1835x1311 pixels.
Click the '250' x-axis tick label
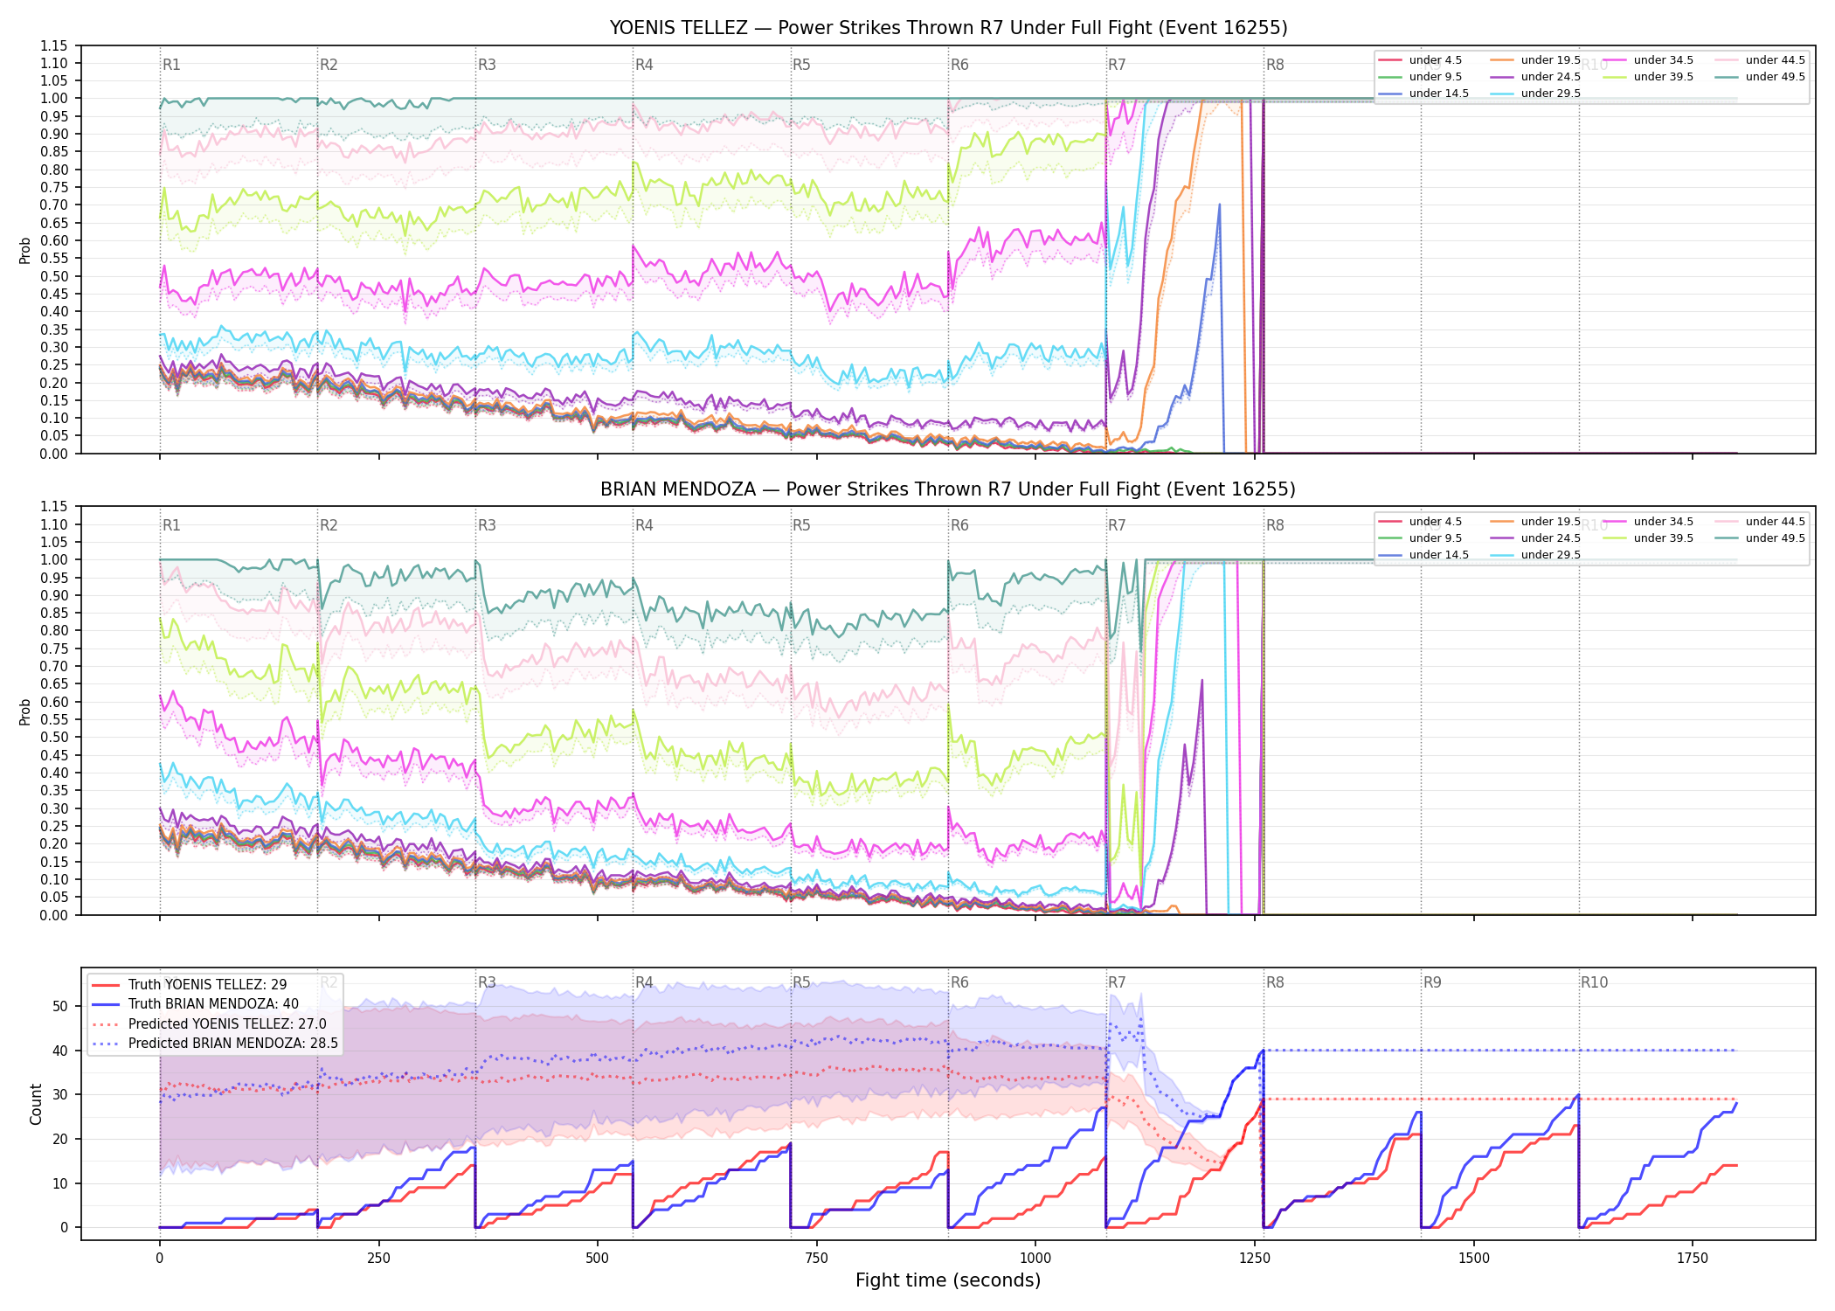click(378, 1259)
